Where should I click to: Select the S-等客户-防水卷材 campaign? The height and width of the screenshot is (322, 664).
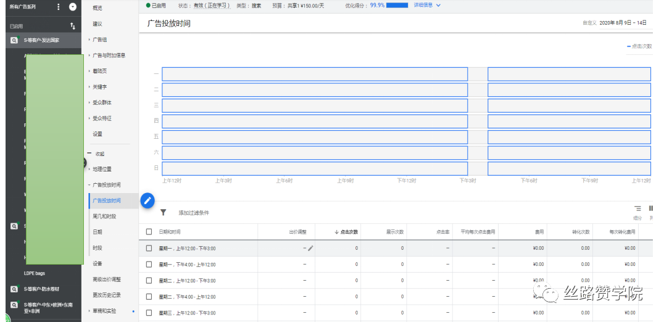coord(41,289)
